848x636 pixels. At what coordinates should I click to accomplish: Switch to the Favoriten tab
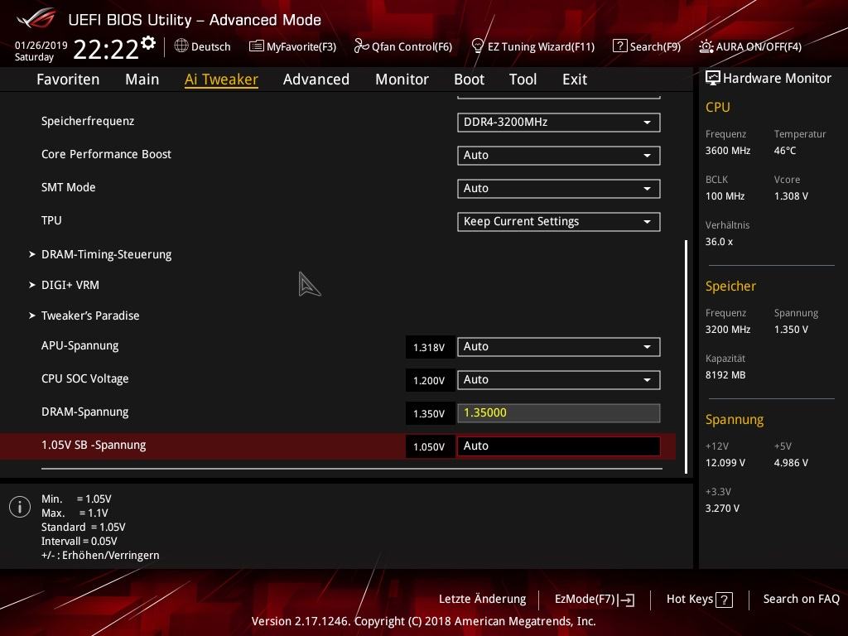coord(68,79)
